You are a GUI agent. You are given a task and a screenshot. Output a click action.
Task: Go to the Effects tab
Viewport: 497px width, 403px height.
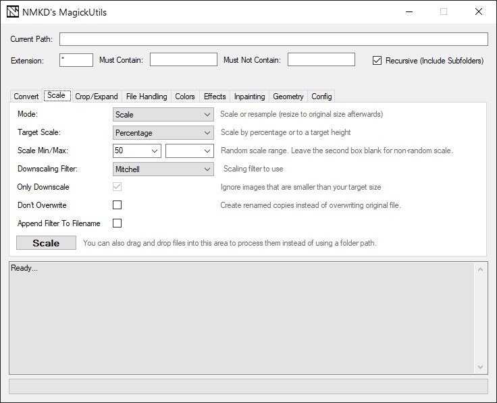point(215,97)
